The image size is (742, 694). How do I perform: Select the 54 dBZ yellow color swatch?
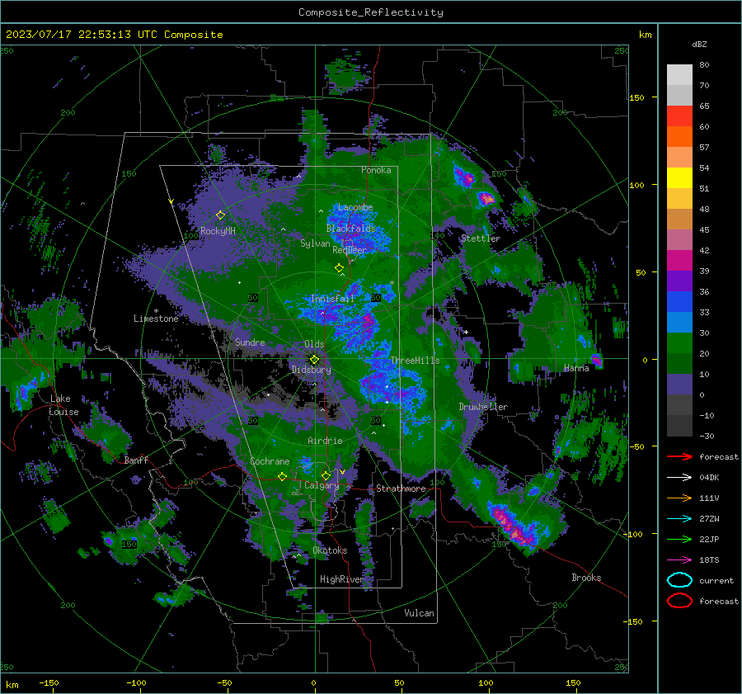(679, 178)
